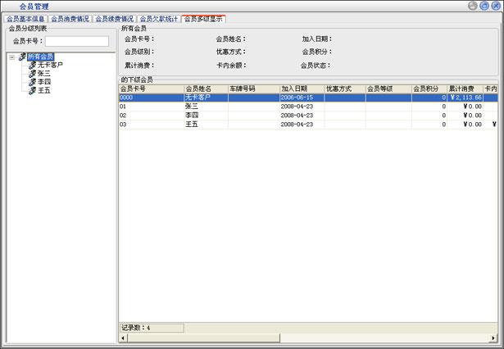Click the 所有会员 root node icon
Screen dimensions: 504x349
(22, 57)
